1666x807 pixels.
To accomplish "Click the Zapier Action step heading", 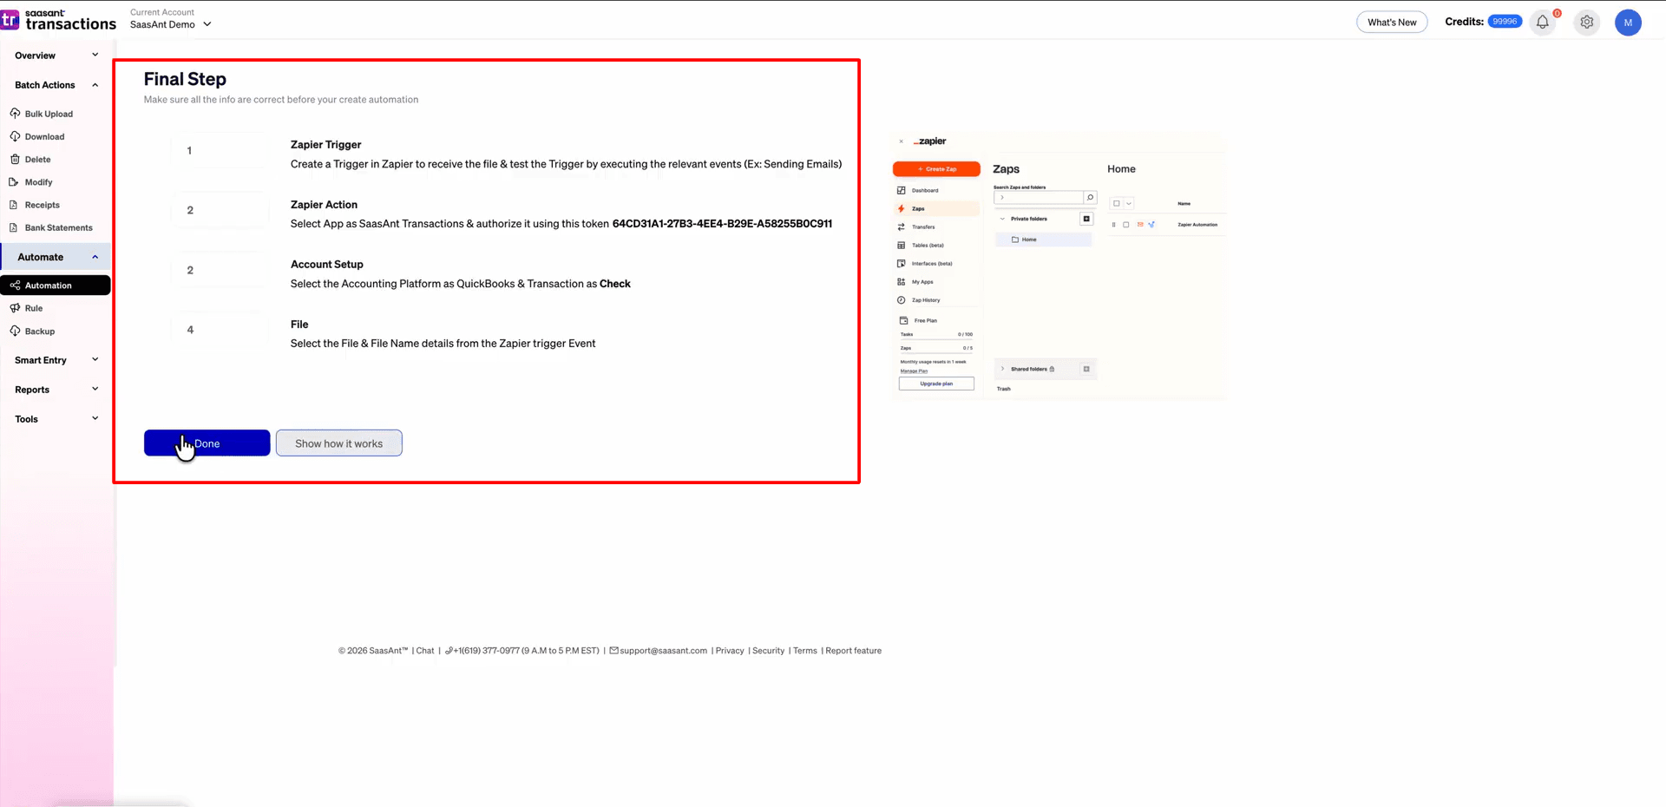I will coord(324,205).
